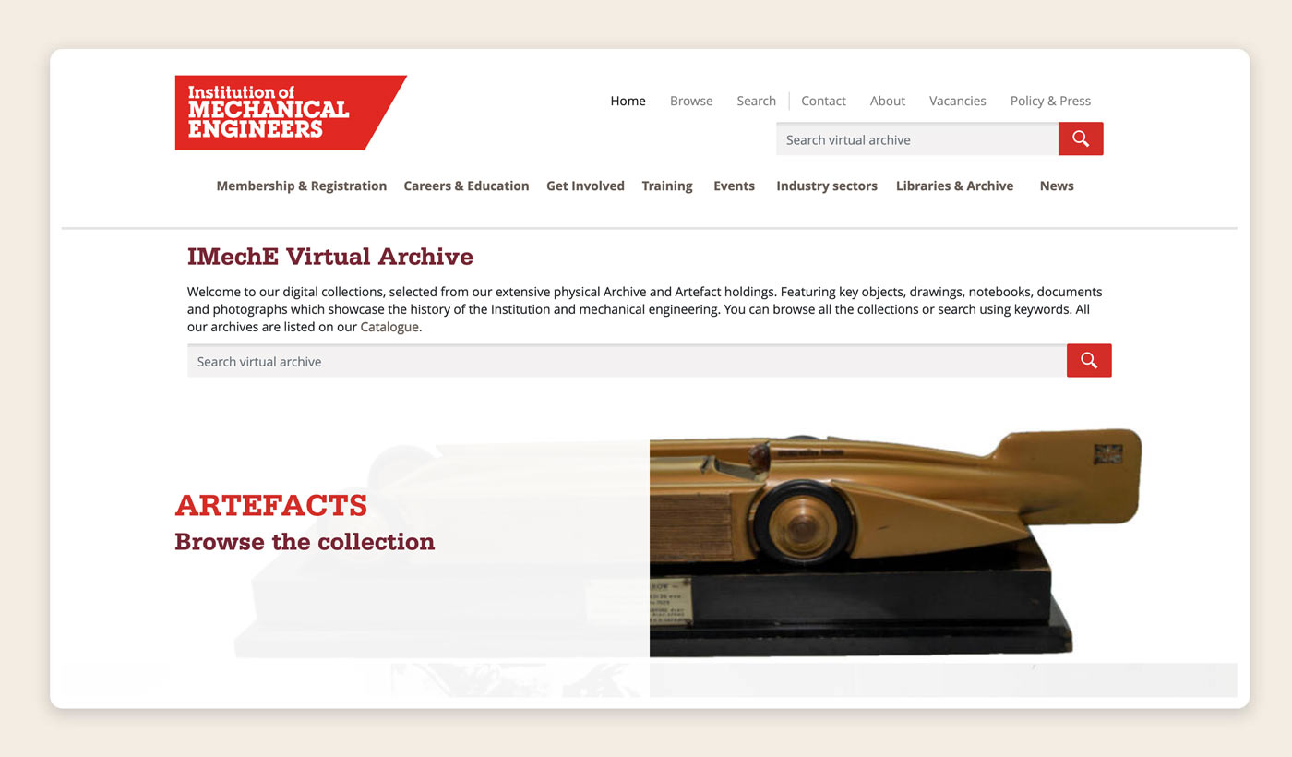Open the Industry sectors menu
Viewport: 1292px width, 757px height.
826,186
